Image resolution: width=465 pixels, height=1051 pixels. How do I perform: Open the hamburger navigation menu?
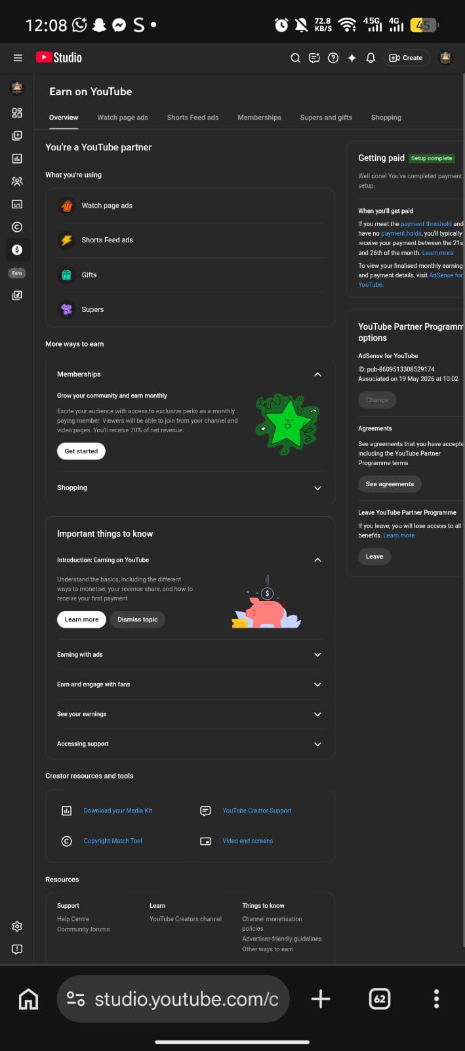coord(18,58)
